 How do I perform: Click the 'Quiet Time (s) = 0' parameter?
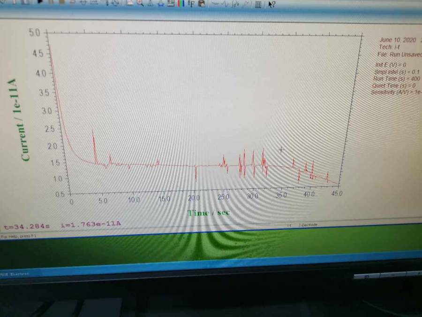[x=394, y=85]
